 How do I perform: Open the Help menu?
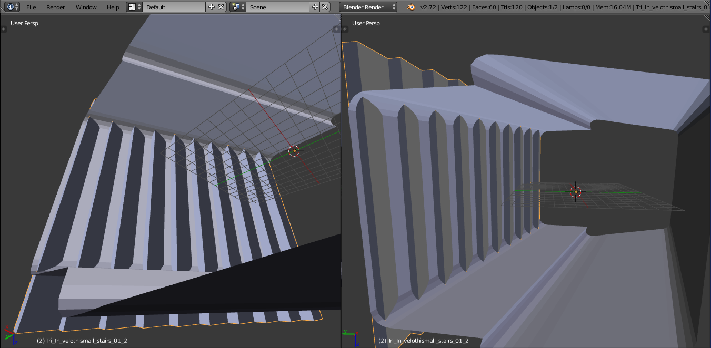pos(113,7)
